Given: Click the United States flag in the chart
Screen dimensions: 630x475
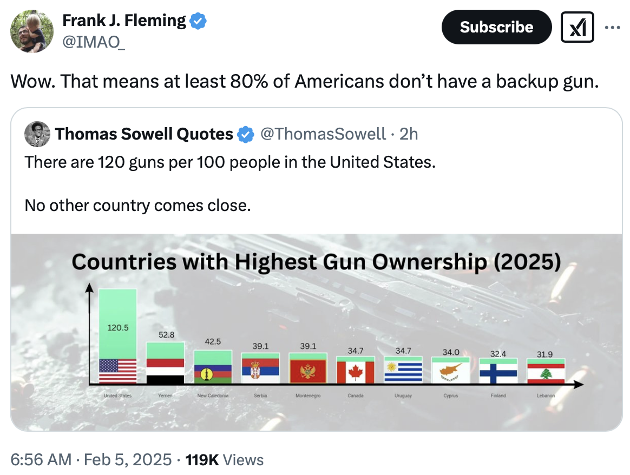Looking at the screenshot, I should click(117, 371).
